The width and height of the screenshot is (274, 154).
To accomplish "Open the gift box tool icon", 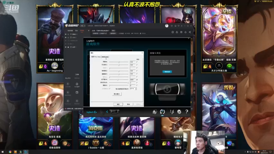I will 77,92.
